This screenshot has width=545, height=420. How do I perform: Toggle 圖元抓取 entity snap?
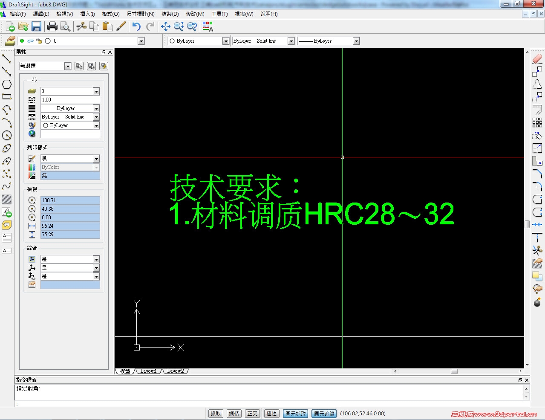pyautogui.click(x=295, y=414)
